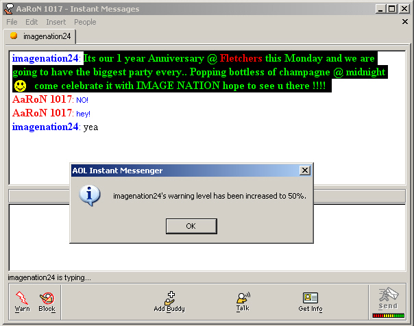The height and width of the screenshot is (326, 414).
Task: Click the orange status ball on imagenation24 tab
Action: point(14,36)
